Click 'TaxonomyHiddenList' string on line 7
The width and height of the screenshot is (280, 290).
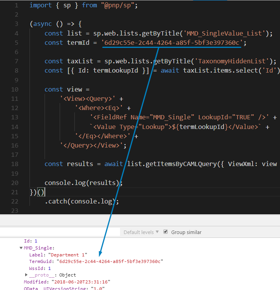[x=232, y=61]
